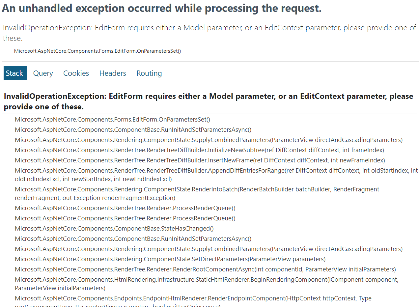Select the RenderTreeDiffBuilder.InitializeNewSubtree stack frame
Image resolution: width=419 pixels, height=307 pixels.
coord(199,150)
